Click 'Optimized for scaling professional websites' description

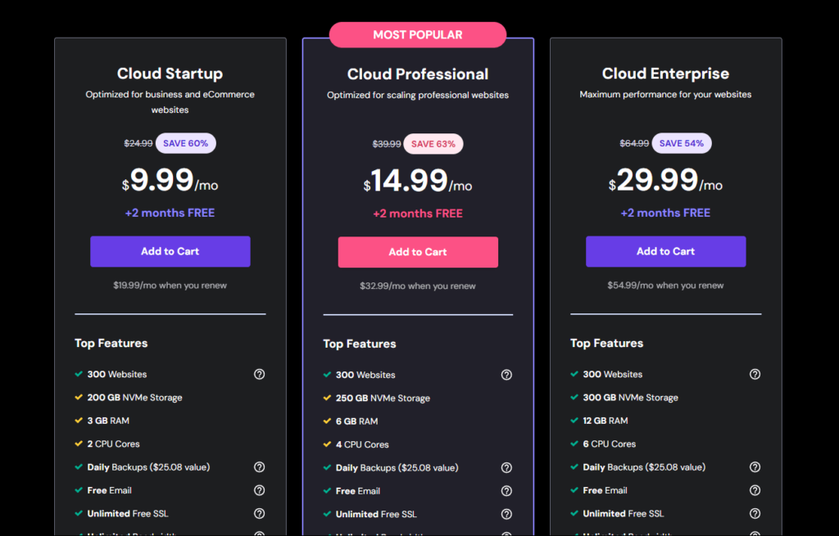pyautogui.click(x=418, y=95)
